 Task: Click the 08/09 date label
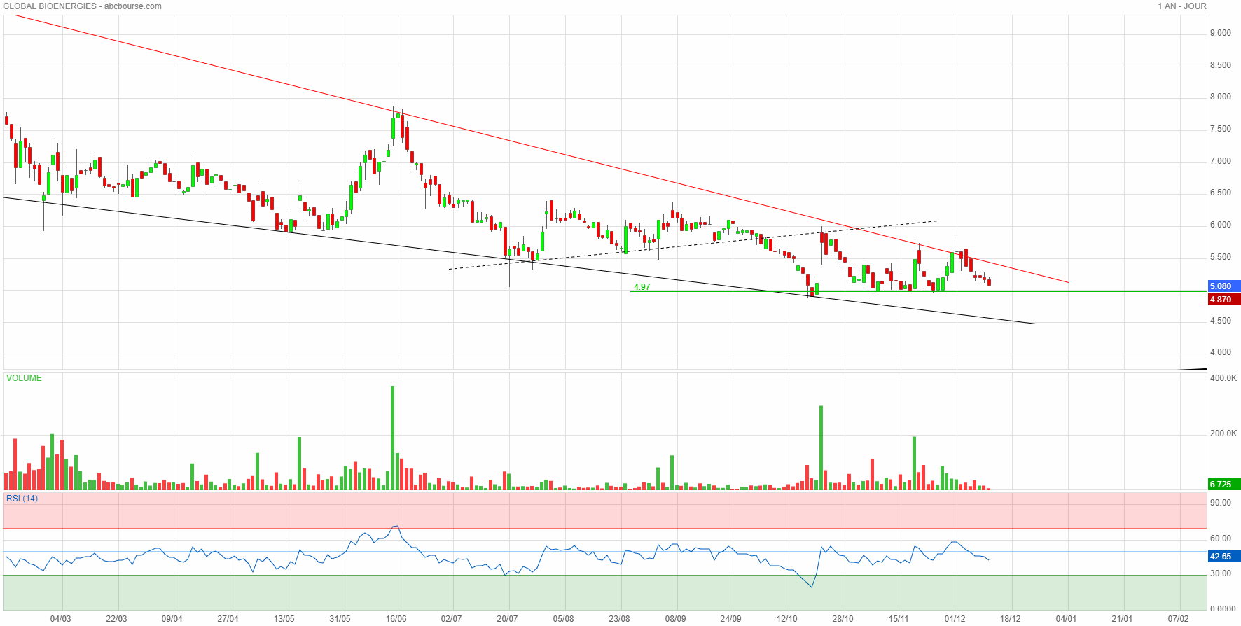point(676,619)
